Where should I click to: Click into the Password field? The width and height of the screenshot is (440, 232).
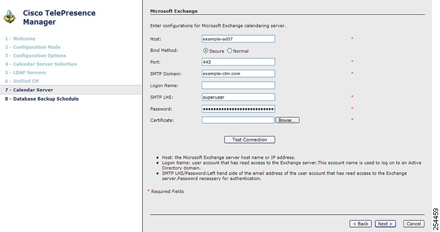pyautogui.click(x=239, y=109)
